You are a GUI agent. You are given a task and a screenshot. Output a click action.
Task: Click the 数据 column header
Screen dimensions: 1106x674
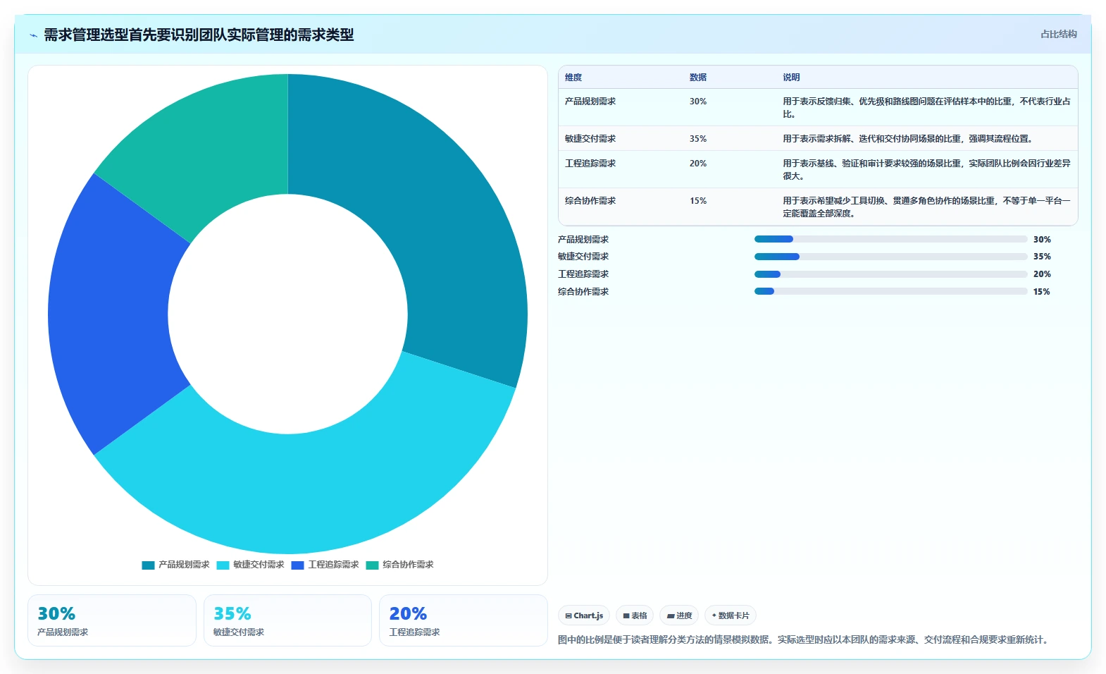tap(698, 78)
